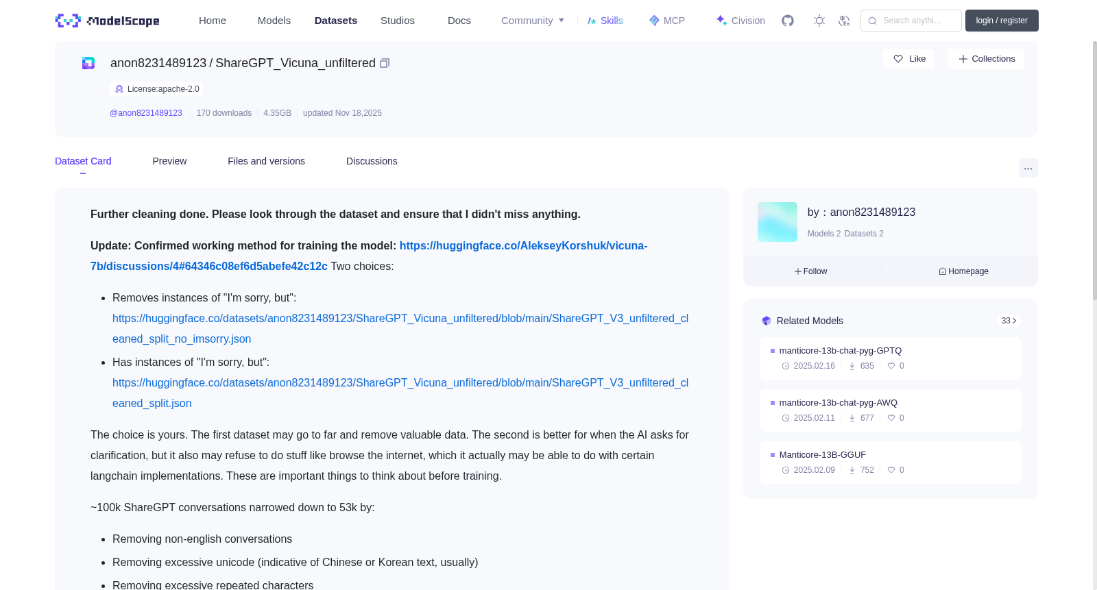Image resolution: width=1097 pixels, height=590 pixels.
Task: Open the Docs section
Action: pos(459,21)
